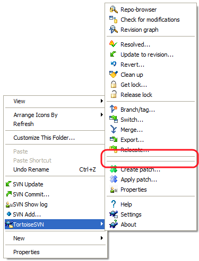The width and height of the screenshot is (199, 261).
Task: Choose Settings label in submenu
Action: coord(131,214)
